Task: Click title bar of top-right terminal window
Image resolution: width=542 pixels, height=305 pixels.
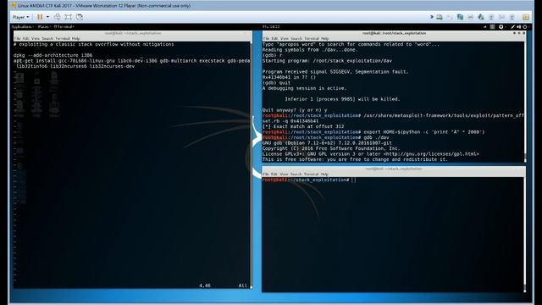Action: click(394, 33)
